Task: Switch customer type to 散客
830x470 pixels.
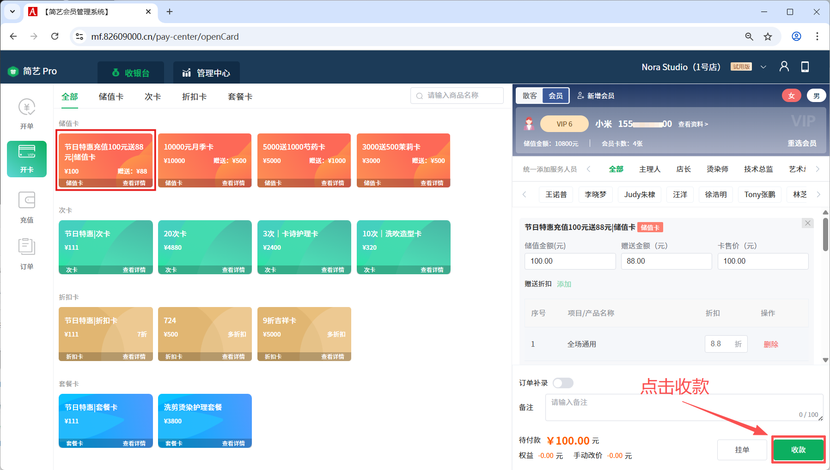Action: point(530,96)
